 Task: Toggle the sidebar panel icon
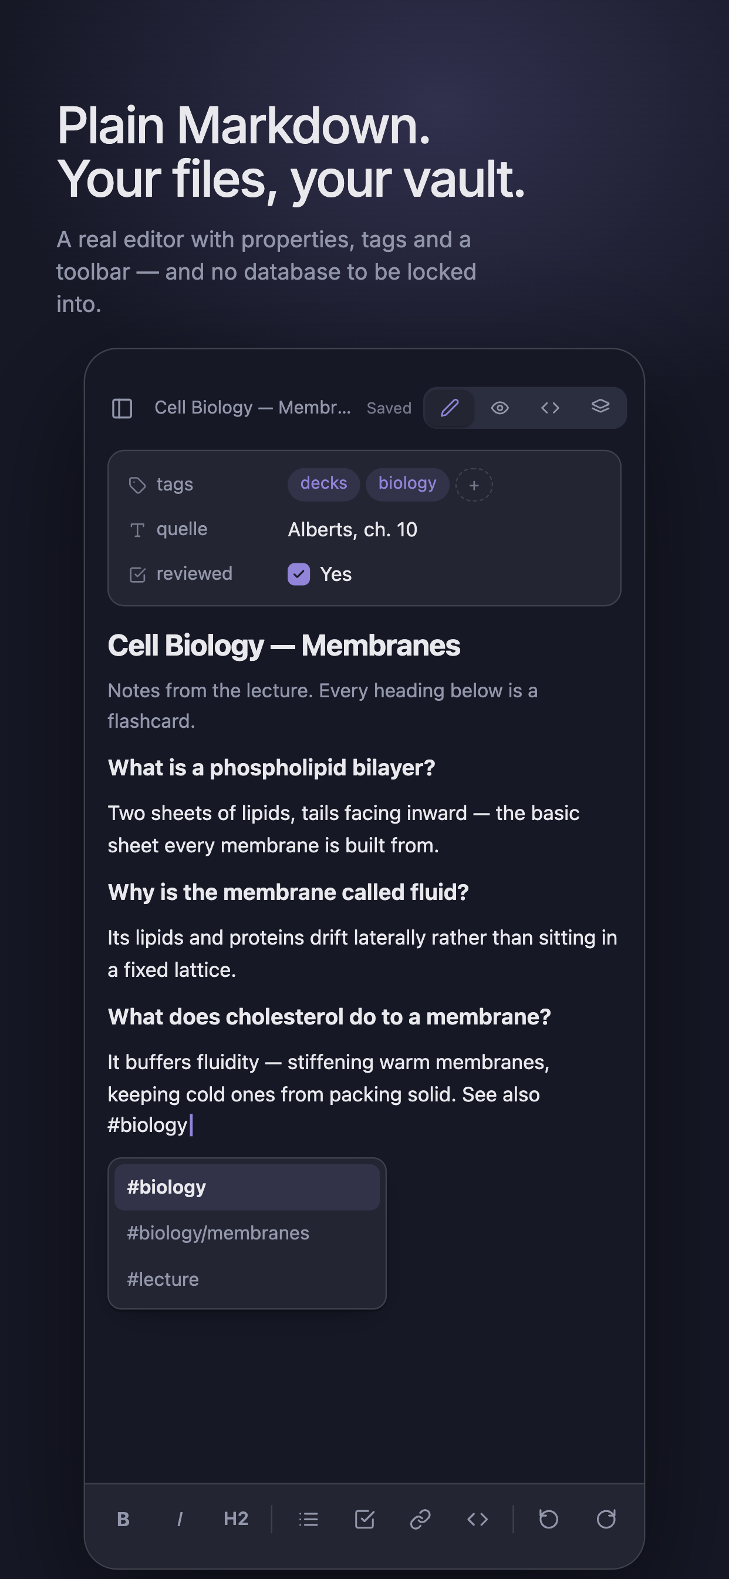122,408
